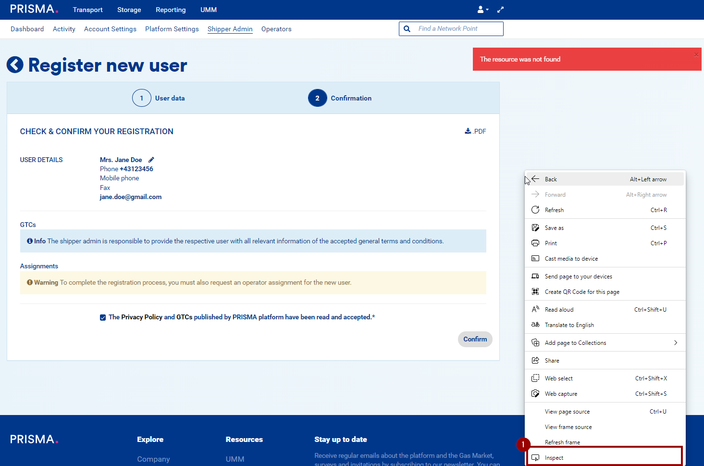Click the PRISMA logo in top bar
This screenshot has width=704, height=466.
coord(34,10)
